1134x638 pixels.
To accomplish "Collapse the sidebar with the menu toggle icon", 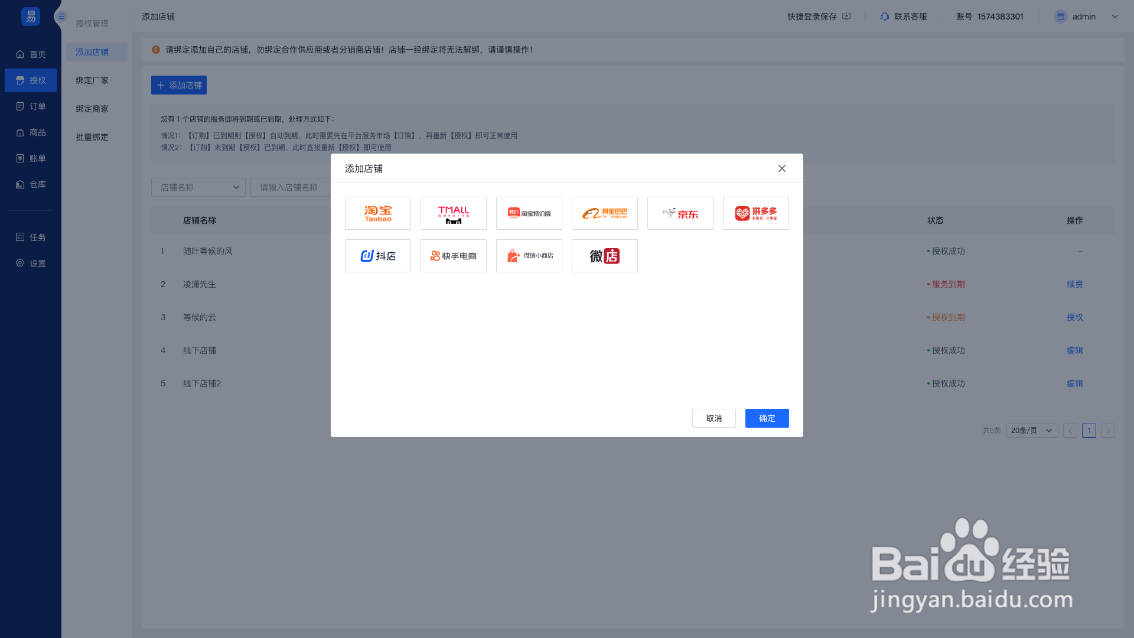I will [x=61, y=17].
